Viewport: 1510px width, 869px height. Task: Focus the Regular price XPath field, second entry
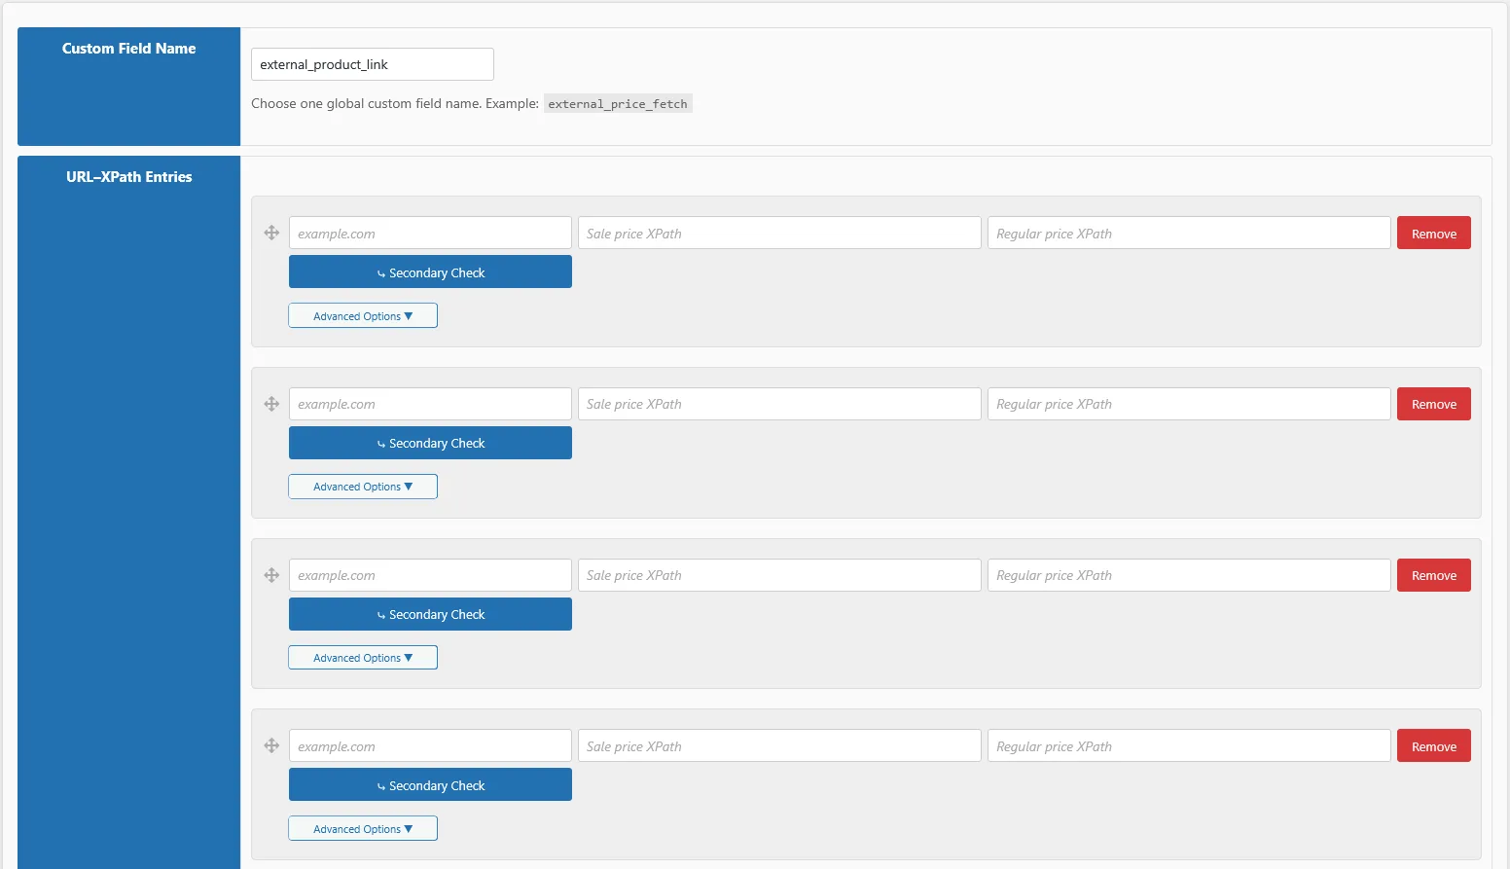[x=1189, y=404]
